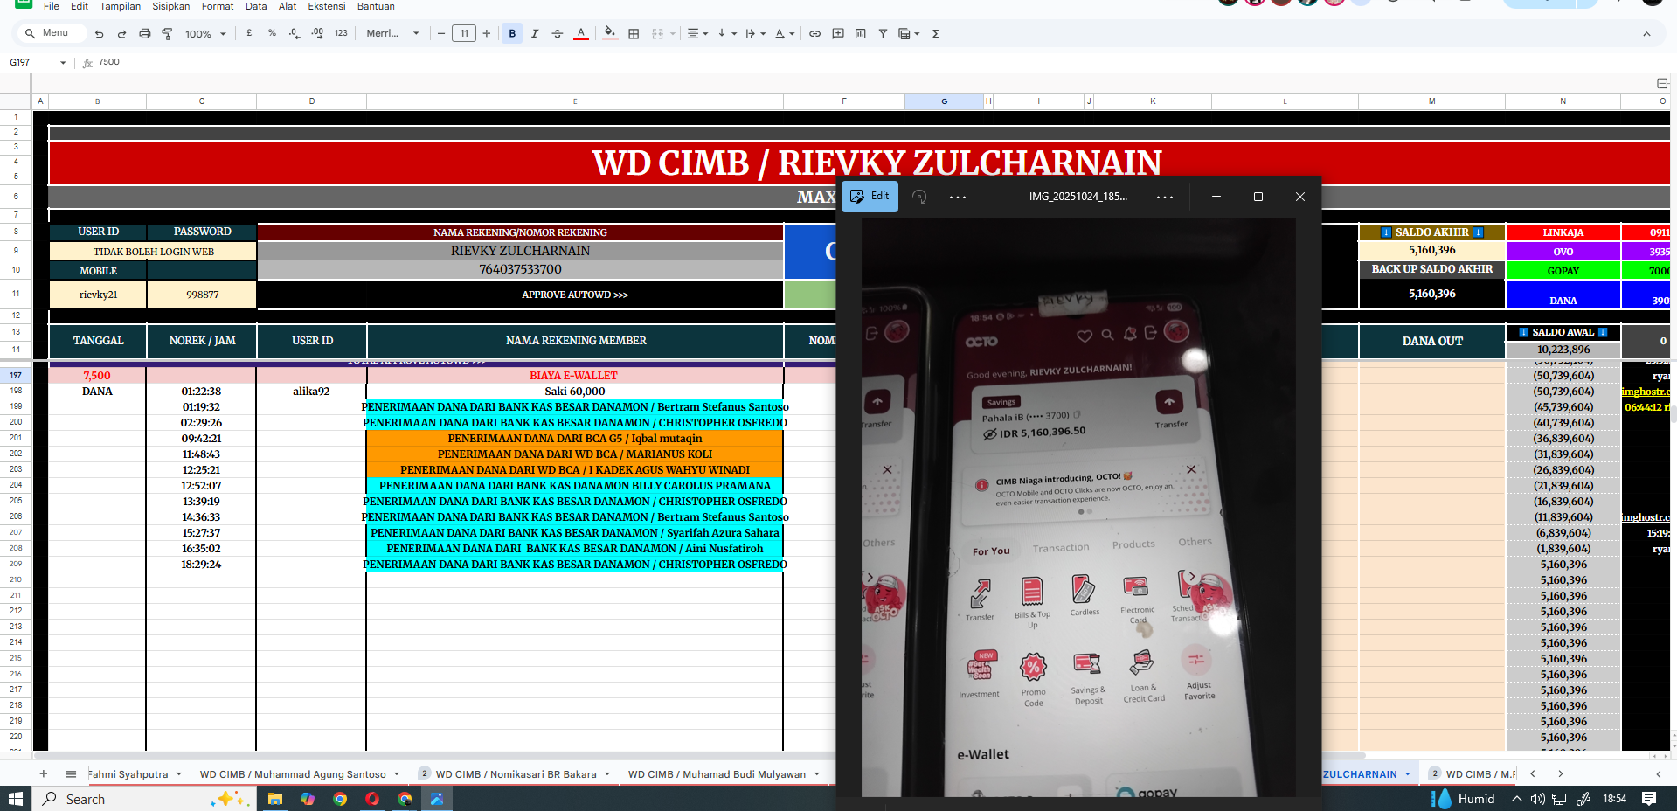Expand horizontal align options

697,33
